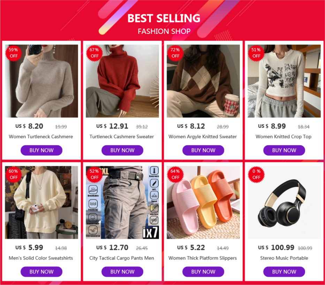
Task: Open the beige turtleneck sweater photo
Action: tap(41, 81)
